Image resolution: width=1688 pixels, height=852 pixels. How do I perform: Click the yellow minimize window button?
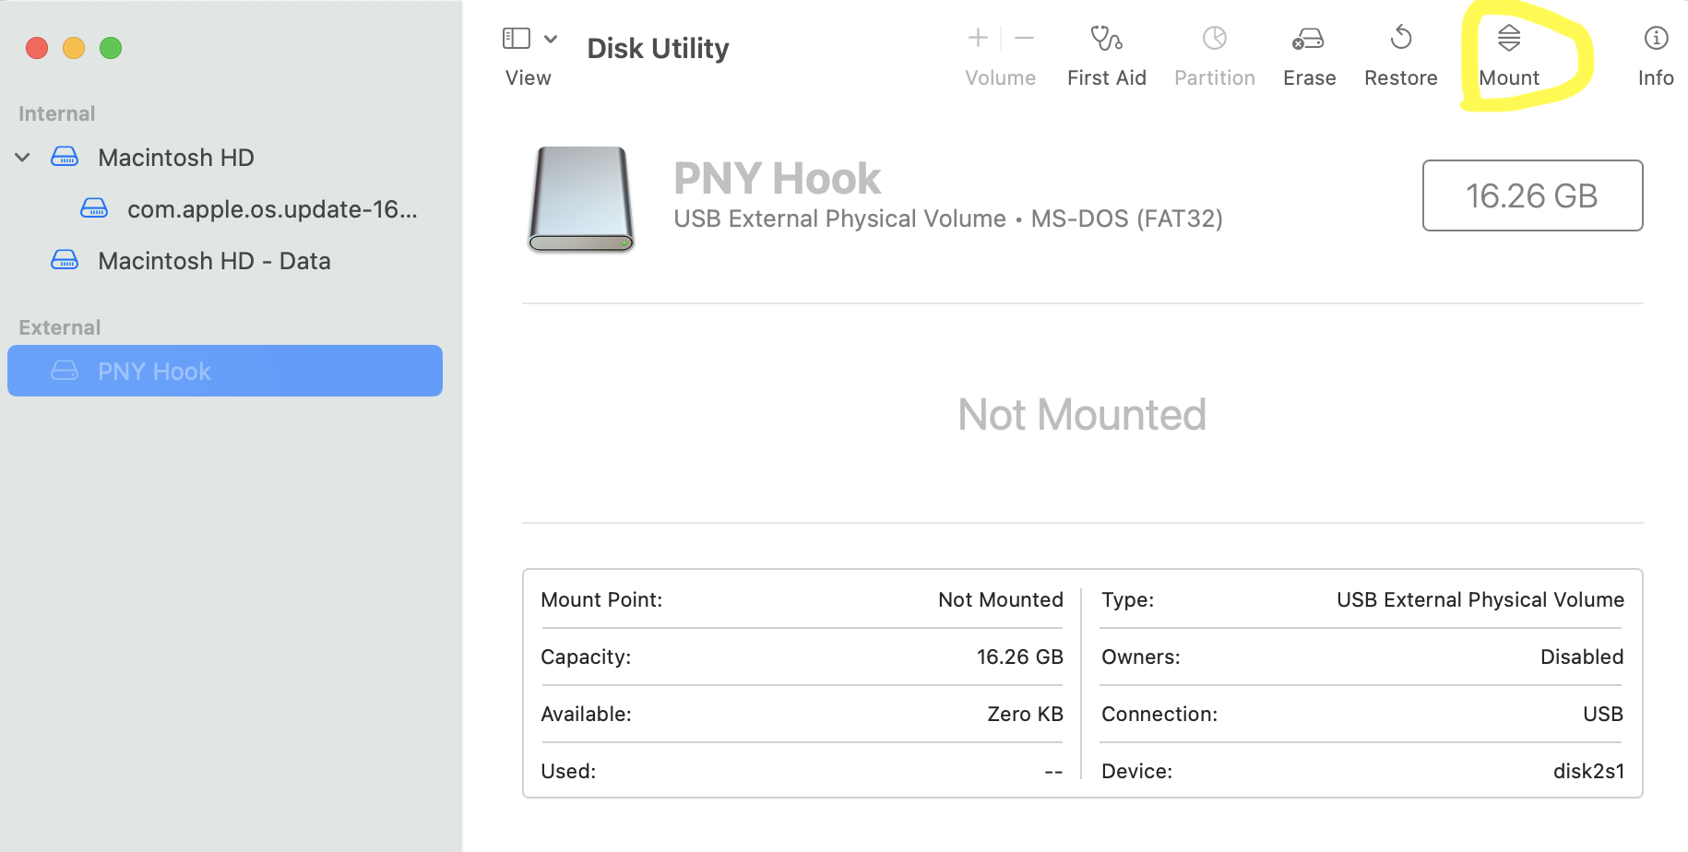[74, 48]
